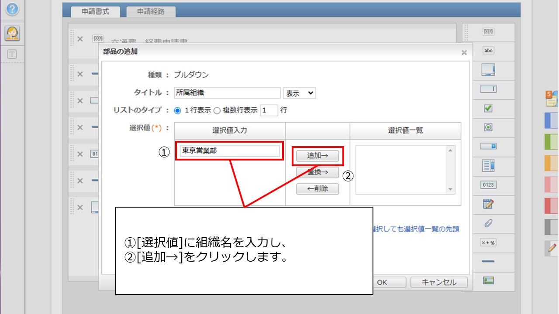Open the help question mark icon
The height and width of the screenshot is (314, 559).
click(12, 9)
